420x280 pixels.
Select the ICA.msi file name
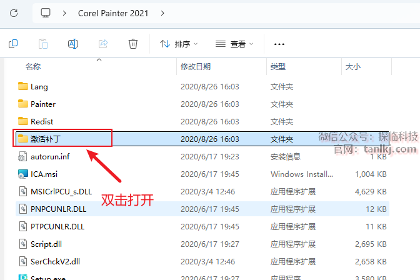(x=44, y=174)
